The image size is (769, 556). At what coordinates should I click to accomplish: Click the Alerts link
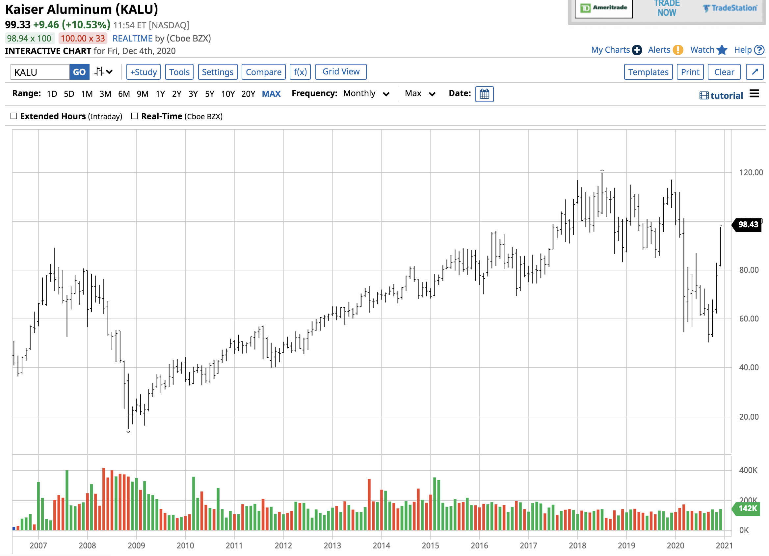point(659,50)
